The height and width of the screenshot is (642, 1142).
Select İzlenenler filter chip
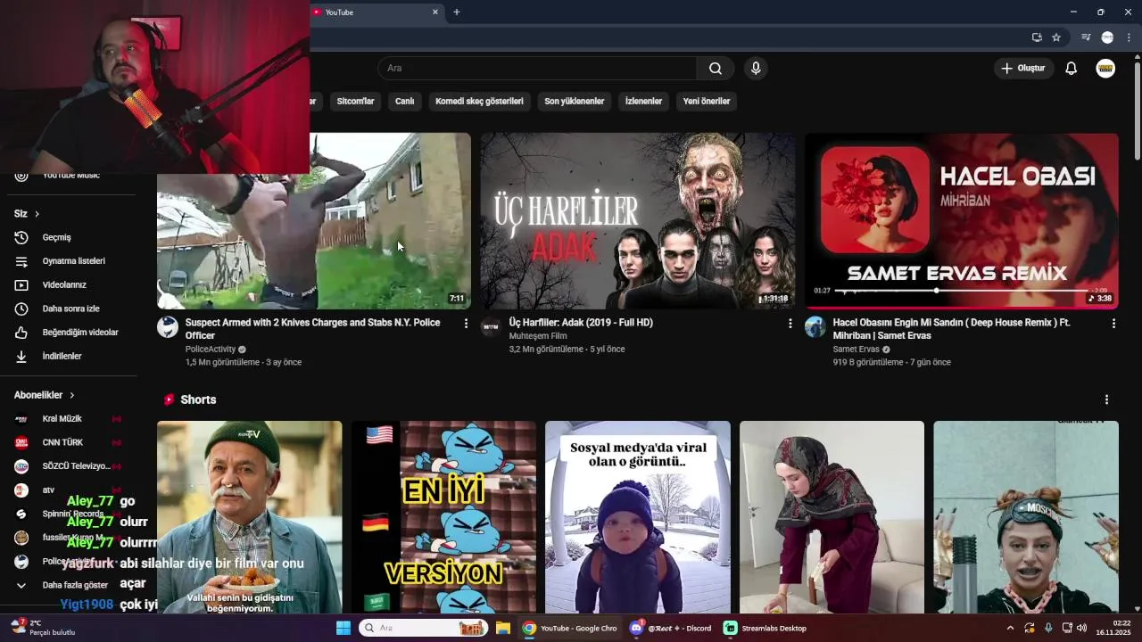[643, 101]
